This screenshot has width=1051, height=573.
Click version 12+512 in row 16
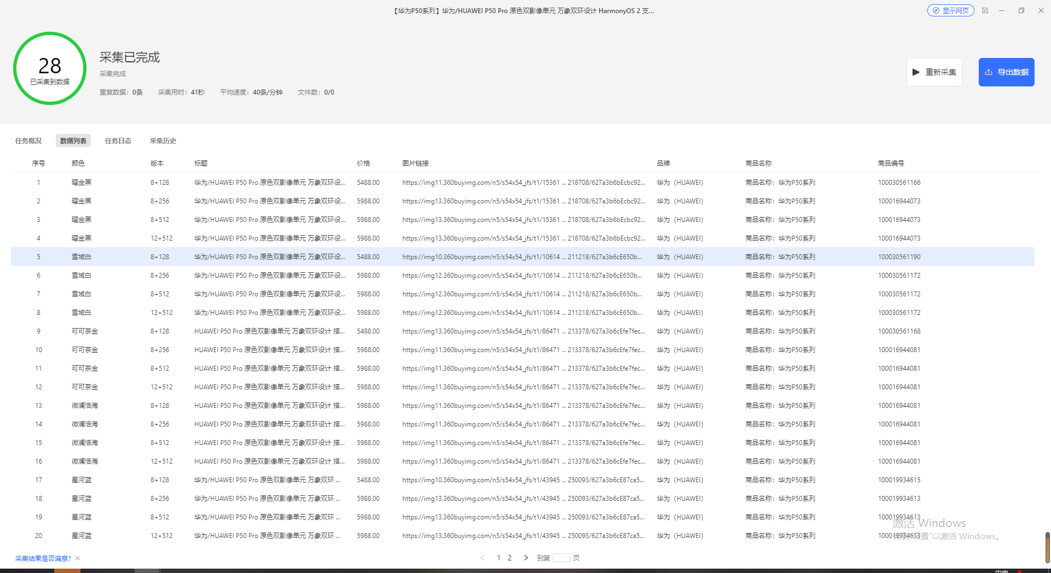(x=161, y=461)
